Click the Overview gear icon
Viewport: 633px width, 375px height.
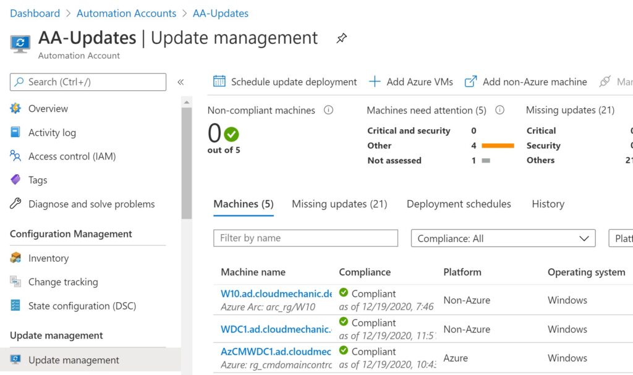pos(15,108)
